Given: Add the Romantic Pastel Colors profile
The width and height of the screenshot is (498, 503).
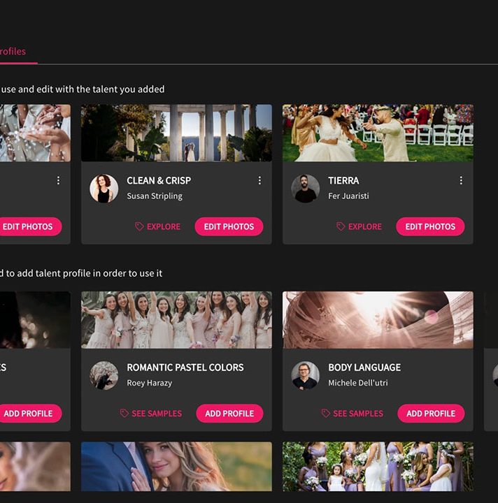Looking at the screenshot, I should pyautogui.click(x=229, y=413).
